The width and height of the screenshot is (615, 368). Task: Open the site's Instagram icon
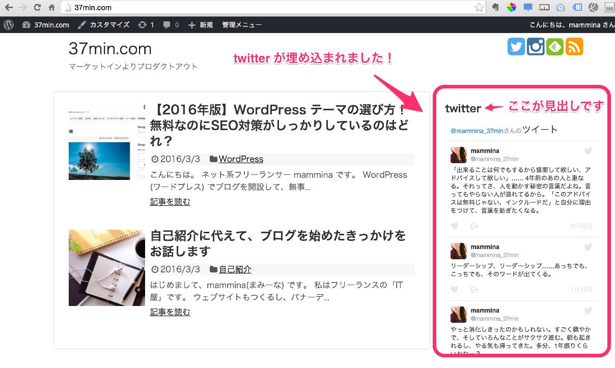coord(536,47)
